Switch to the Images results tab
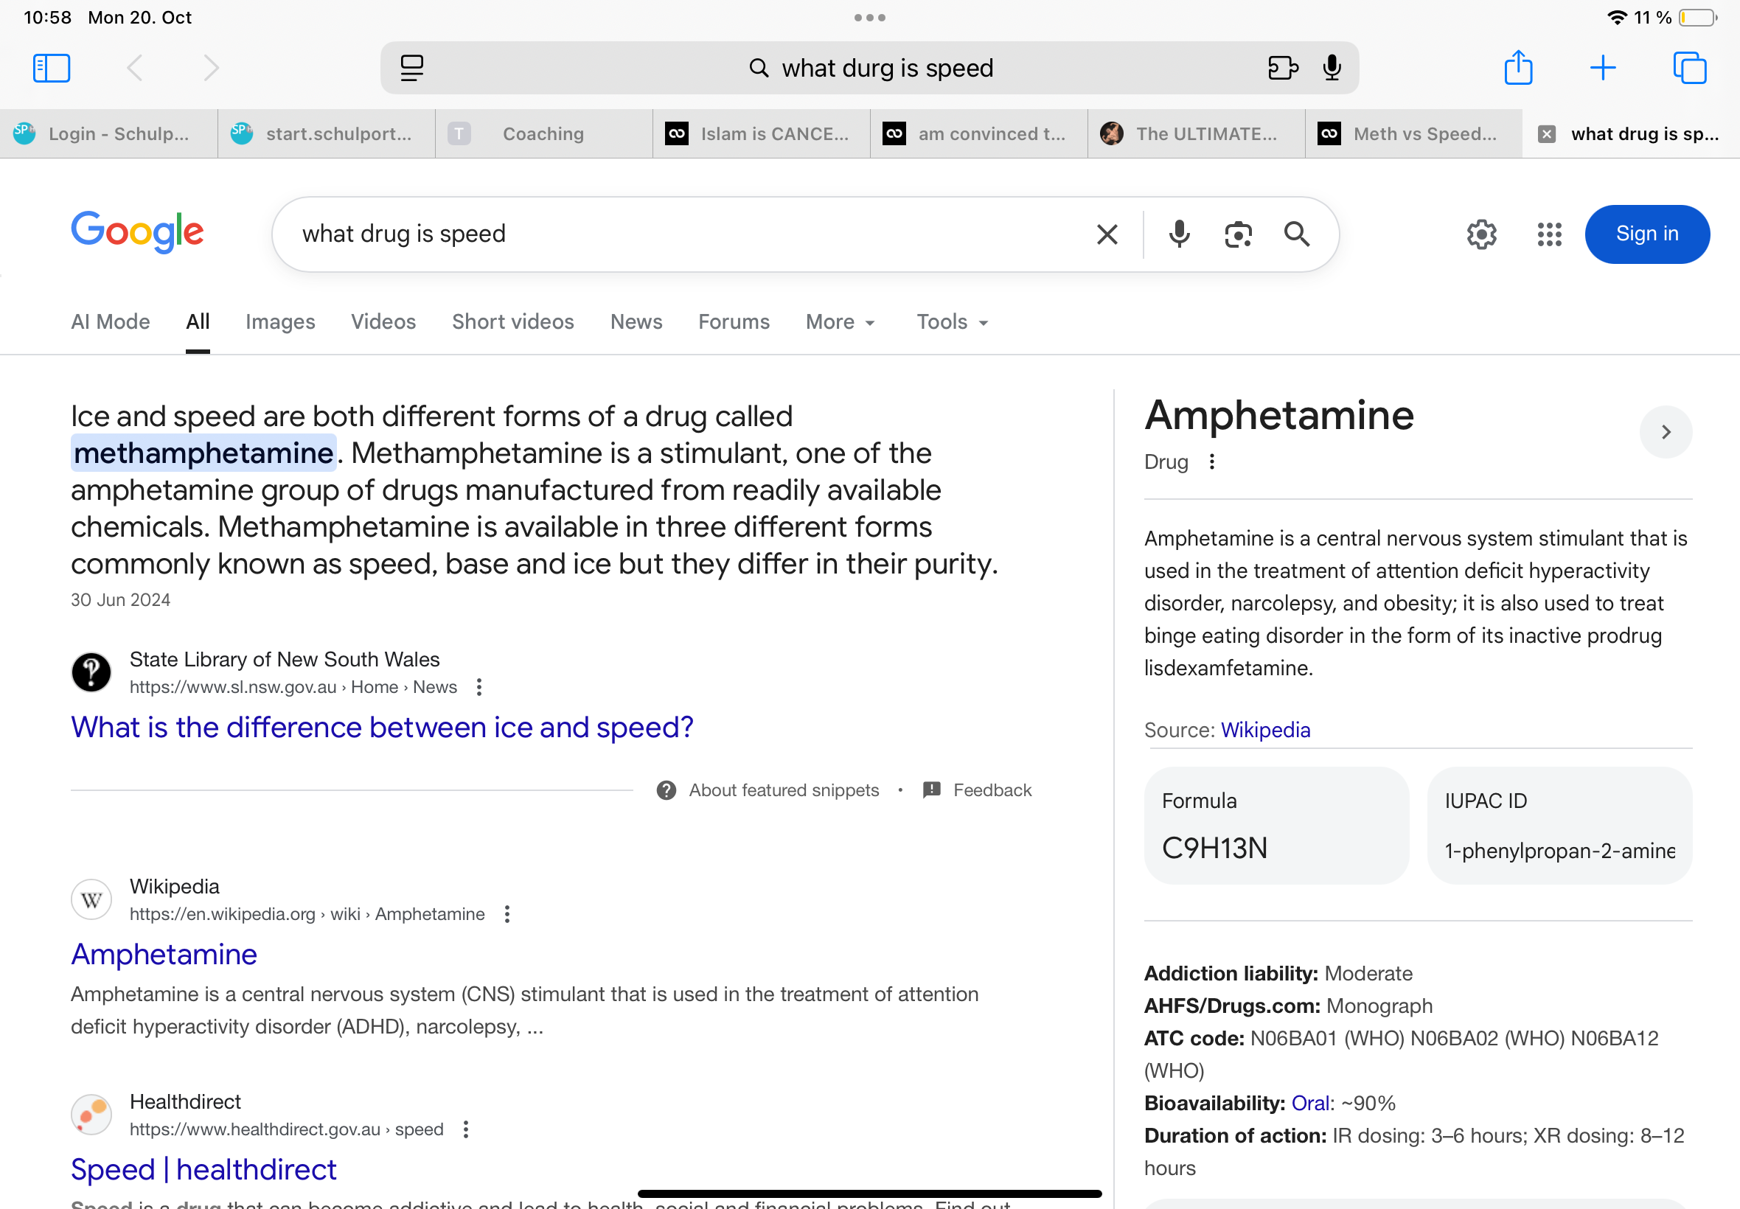Image resolution: width=1740 pixels, height=1209 pixels. pyautogui.click(x=279, y=322)
